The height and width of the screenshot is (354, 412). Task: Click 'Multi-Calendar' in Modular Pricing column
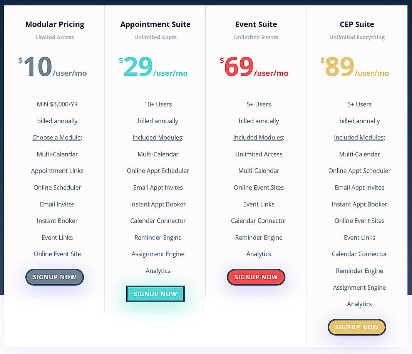point(57,154)
